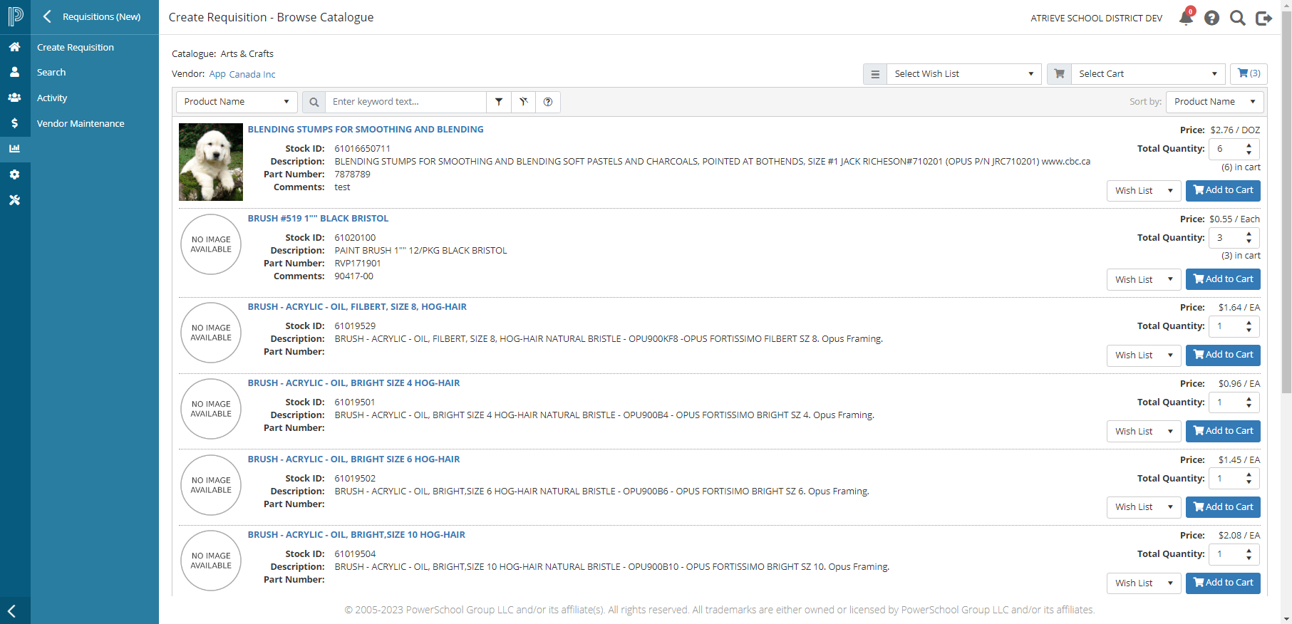Viewport: 1292px width, 624px height.
Task: Click the filter funnel icon
Action: (x=499, y=102)
